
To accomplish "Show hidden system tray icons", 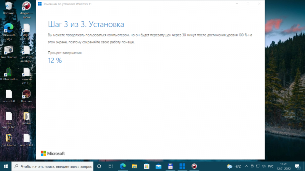I will click(247, 166).
